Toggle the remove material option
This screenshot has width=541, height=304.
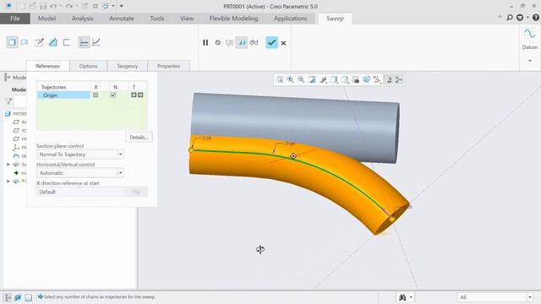click(x=52, y=42)
